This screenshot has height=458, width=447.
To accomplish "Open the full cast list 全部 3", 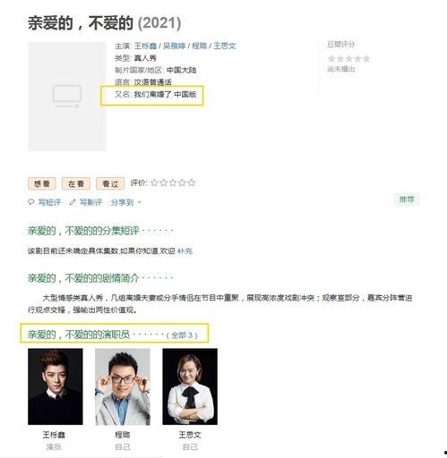I will tap(182, 335).
